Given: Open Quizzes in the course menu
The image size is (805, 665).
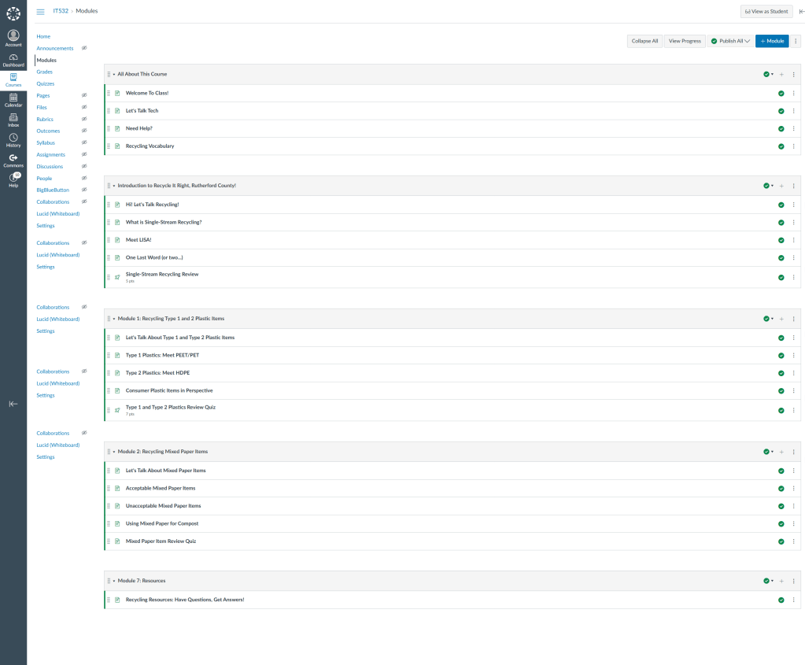Looking at the screenshot, I should [46, 83].
